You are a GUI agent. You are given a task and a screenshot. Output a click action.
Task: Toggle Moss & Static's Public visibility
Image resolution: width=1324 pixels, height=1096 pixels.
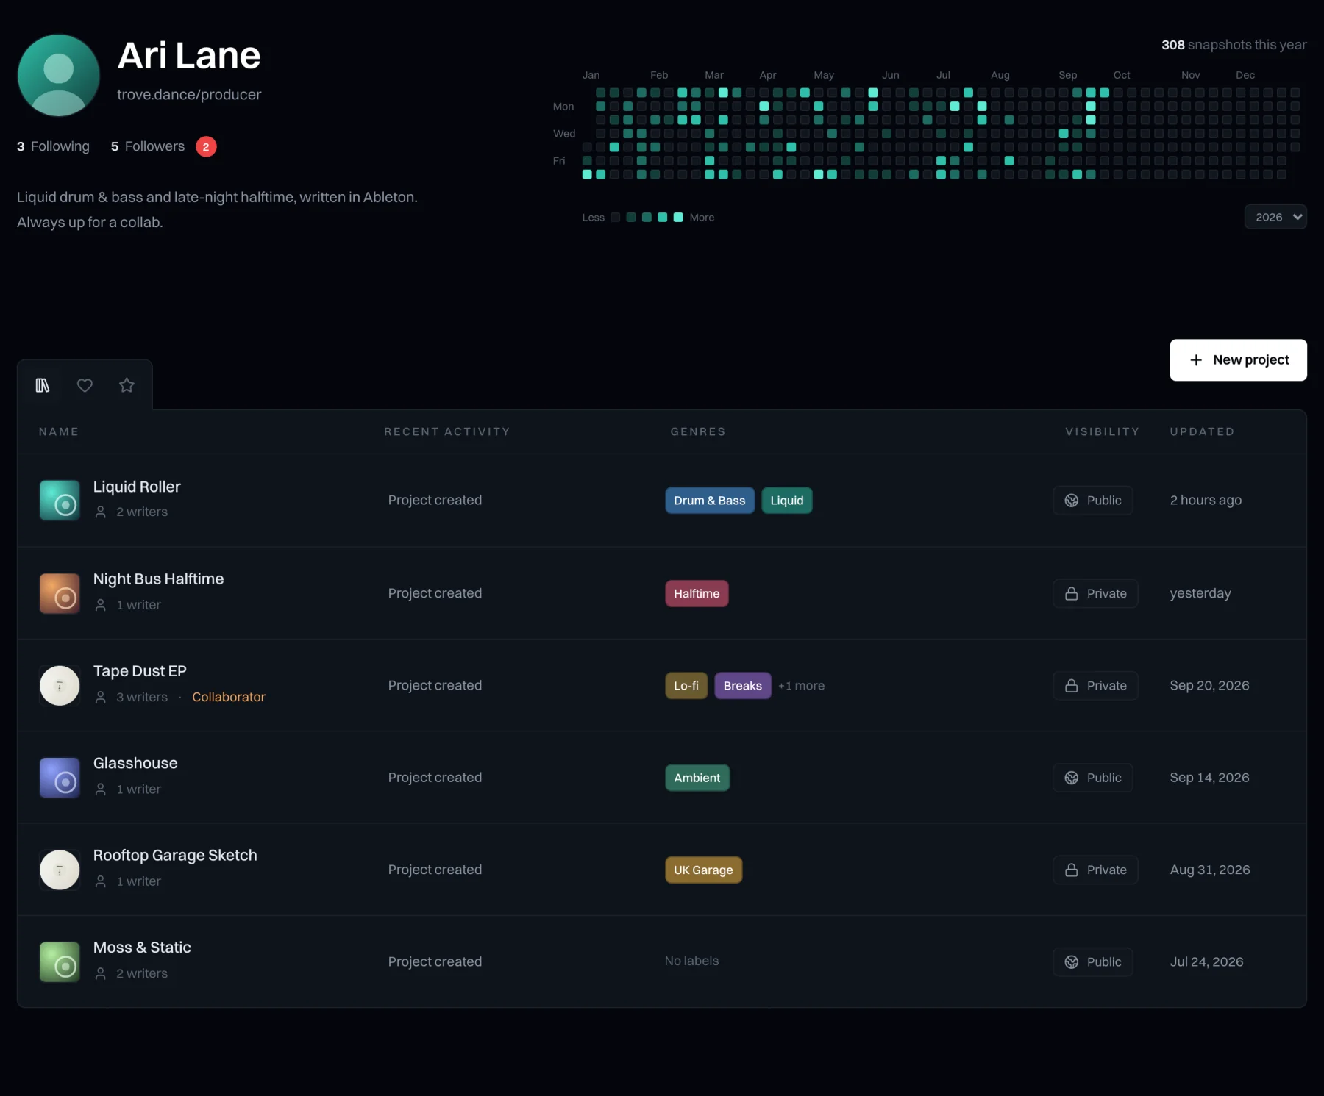pos(1092,962)
